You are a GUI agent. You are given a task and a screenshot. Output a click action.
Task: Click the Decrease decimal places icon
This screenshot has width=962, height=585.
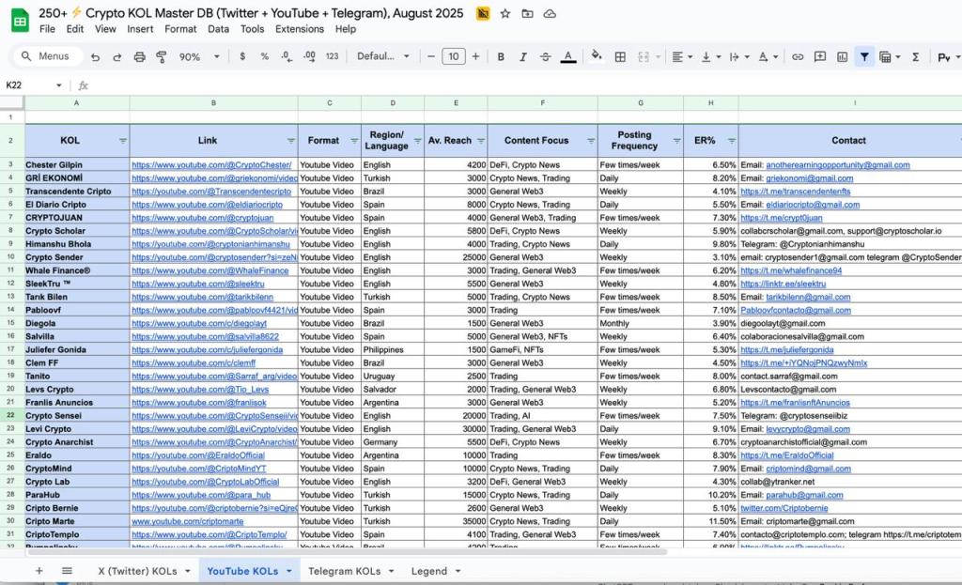(x=284, y=56)
